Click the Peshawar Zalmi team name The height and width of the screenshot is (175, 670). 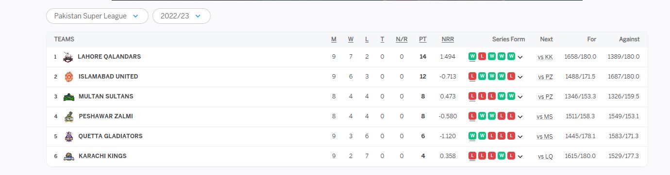pyautogui.click(x=106, y=116)
